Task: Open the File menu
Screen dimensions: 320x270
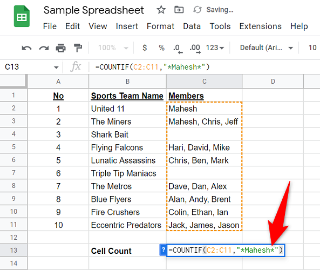Action: pos(50,26)
